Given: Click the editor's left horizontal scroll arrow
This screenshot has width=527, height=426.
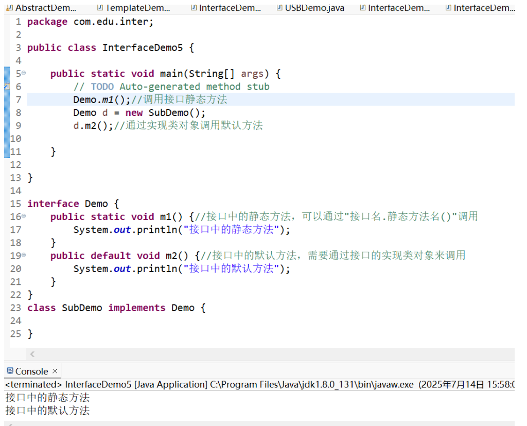Looking at the screenshot, I should [x=32, y=354].
